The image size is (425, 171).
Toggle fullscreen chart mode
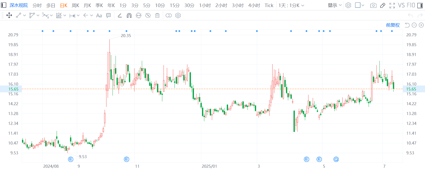click(x=392, y=5)
